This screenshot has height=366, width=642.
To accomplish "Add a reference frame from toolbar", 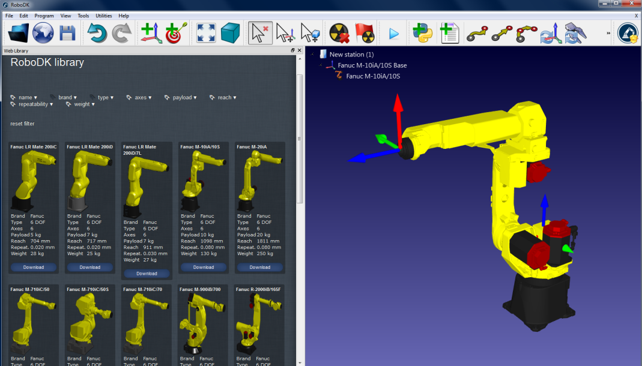I will point(151,33).
